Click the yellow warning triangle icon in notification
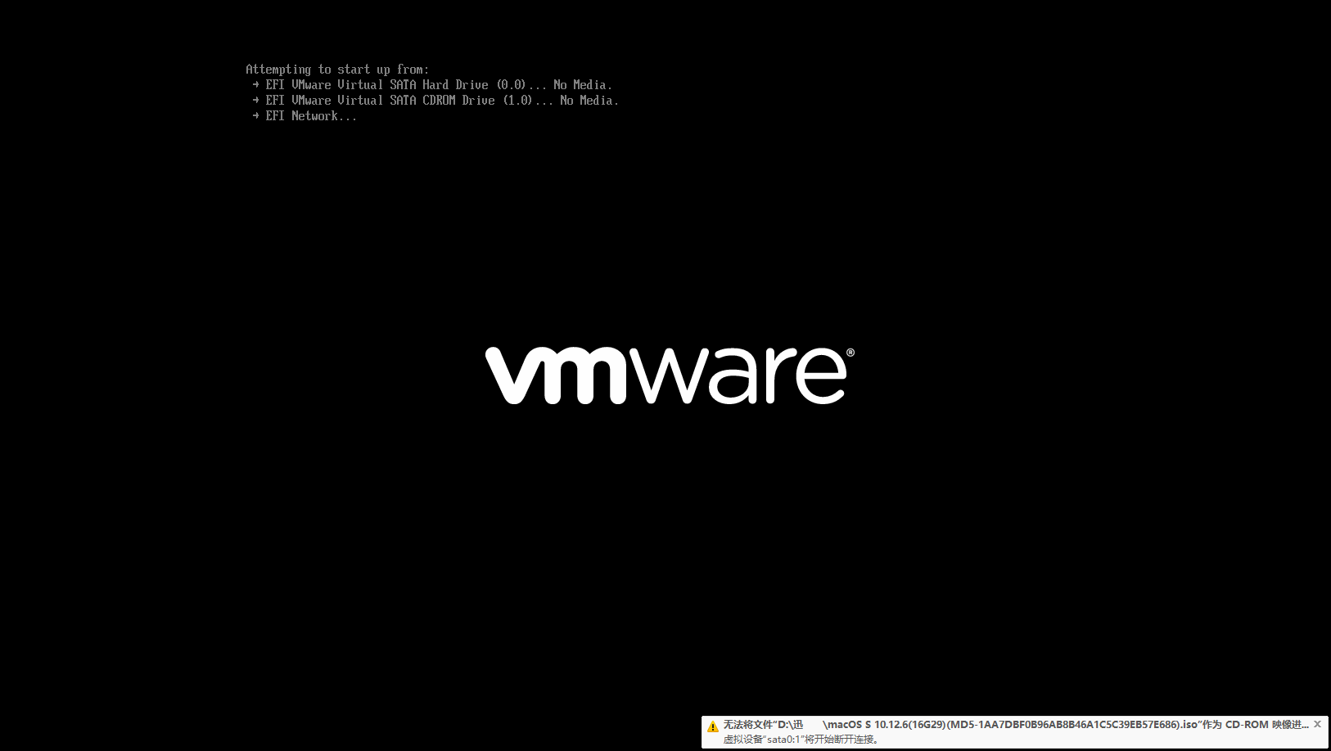1331x751 pixels. 711,725
